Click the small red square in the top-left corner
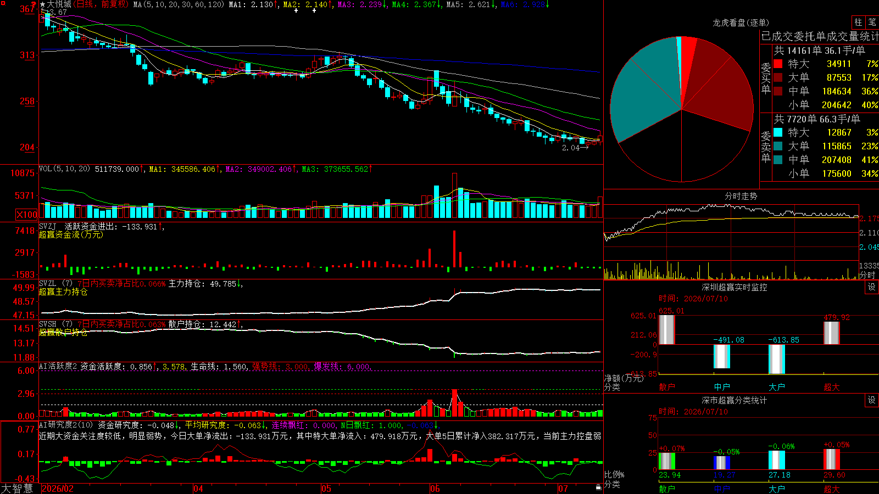Image resolution: width=879 pixels, height=494 pixels. 3,3
